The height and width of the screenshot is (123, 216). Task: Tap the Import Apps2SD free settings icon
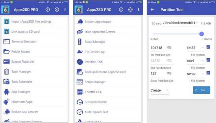6,22
